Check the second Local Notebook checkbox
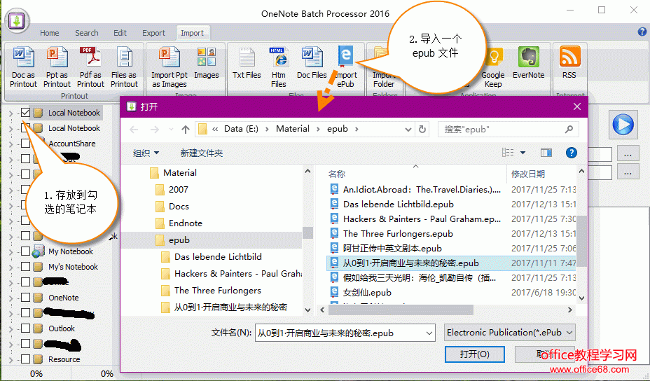Image resolution: width=650 pixels, height=381 pixels. [x=25, y=128]
